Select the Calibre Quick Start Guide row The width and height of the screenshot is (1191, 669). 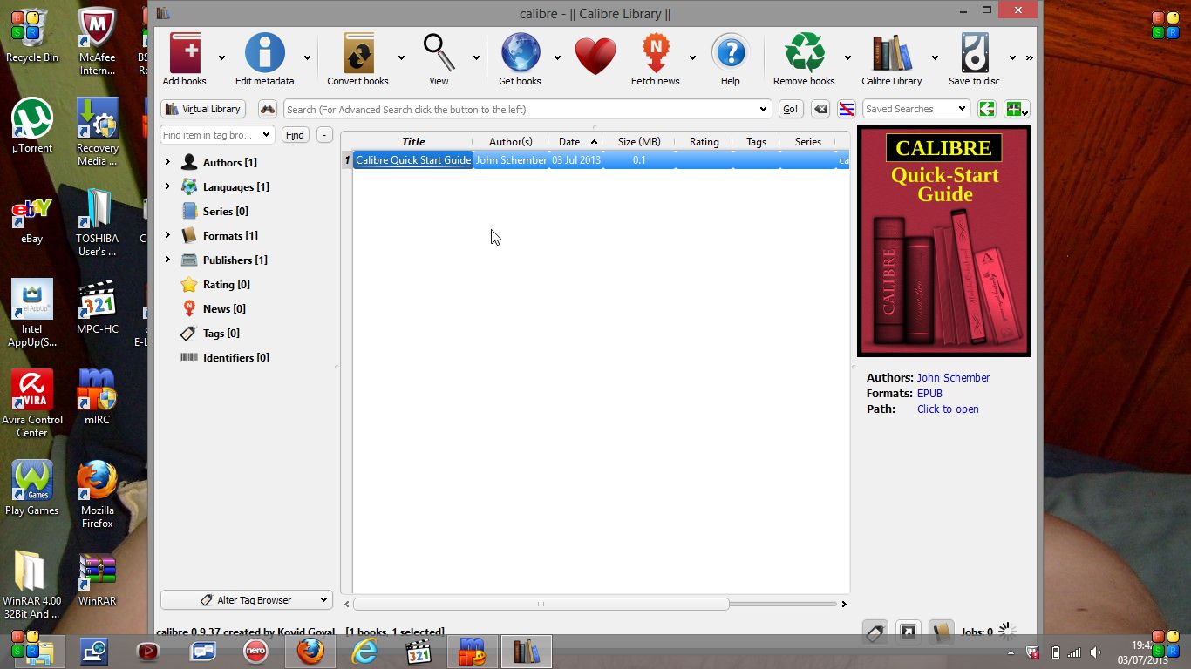click(595, 160)
